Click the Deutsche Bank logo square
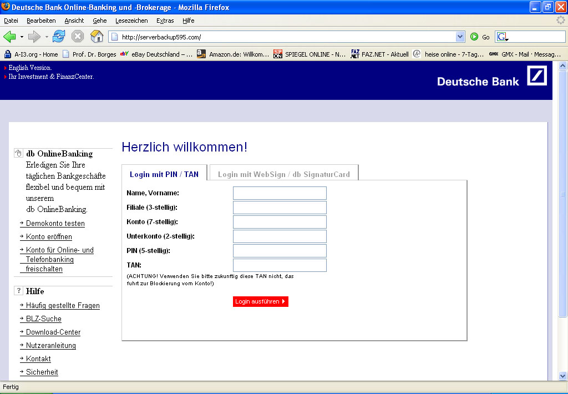This screenshot has width=568, height=394. 536,75
